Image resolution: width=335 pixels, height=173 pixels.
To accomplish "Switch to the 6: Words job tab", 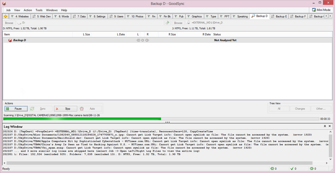I will tap(62, 16).
